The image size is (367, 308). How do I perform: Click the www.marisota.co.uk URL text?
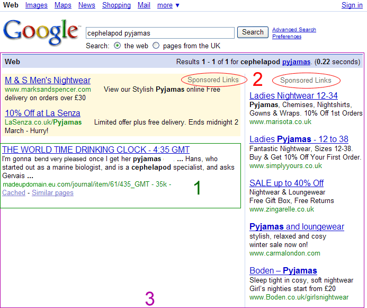(x=280, y=122)
